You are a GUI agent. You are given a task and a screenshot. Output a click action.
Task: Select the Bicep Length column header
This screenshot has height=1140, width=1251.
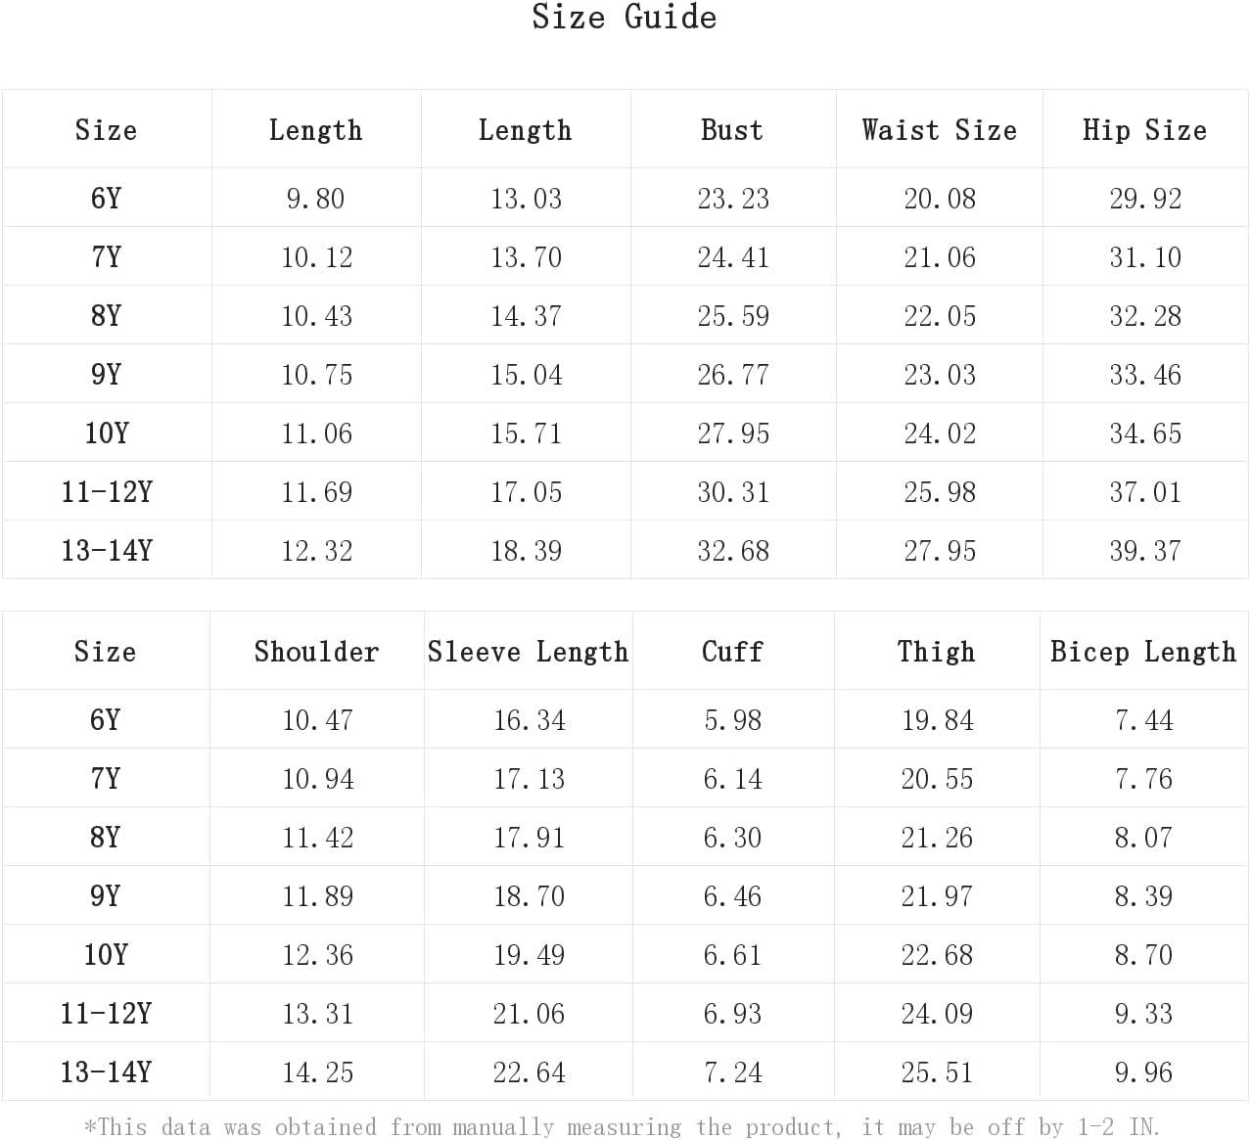pos(1143,652)
